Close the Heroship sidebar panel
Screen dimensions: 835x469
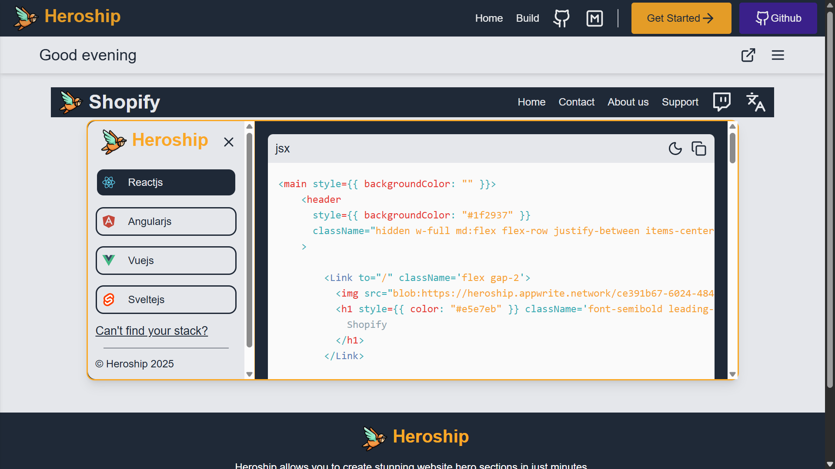point(229,142)
